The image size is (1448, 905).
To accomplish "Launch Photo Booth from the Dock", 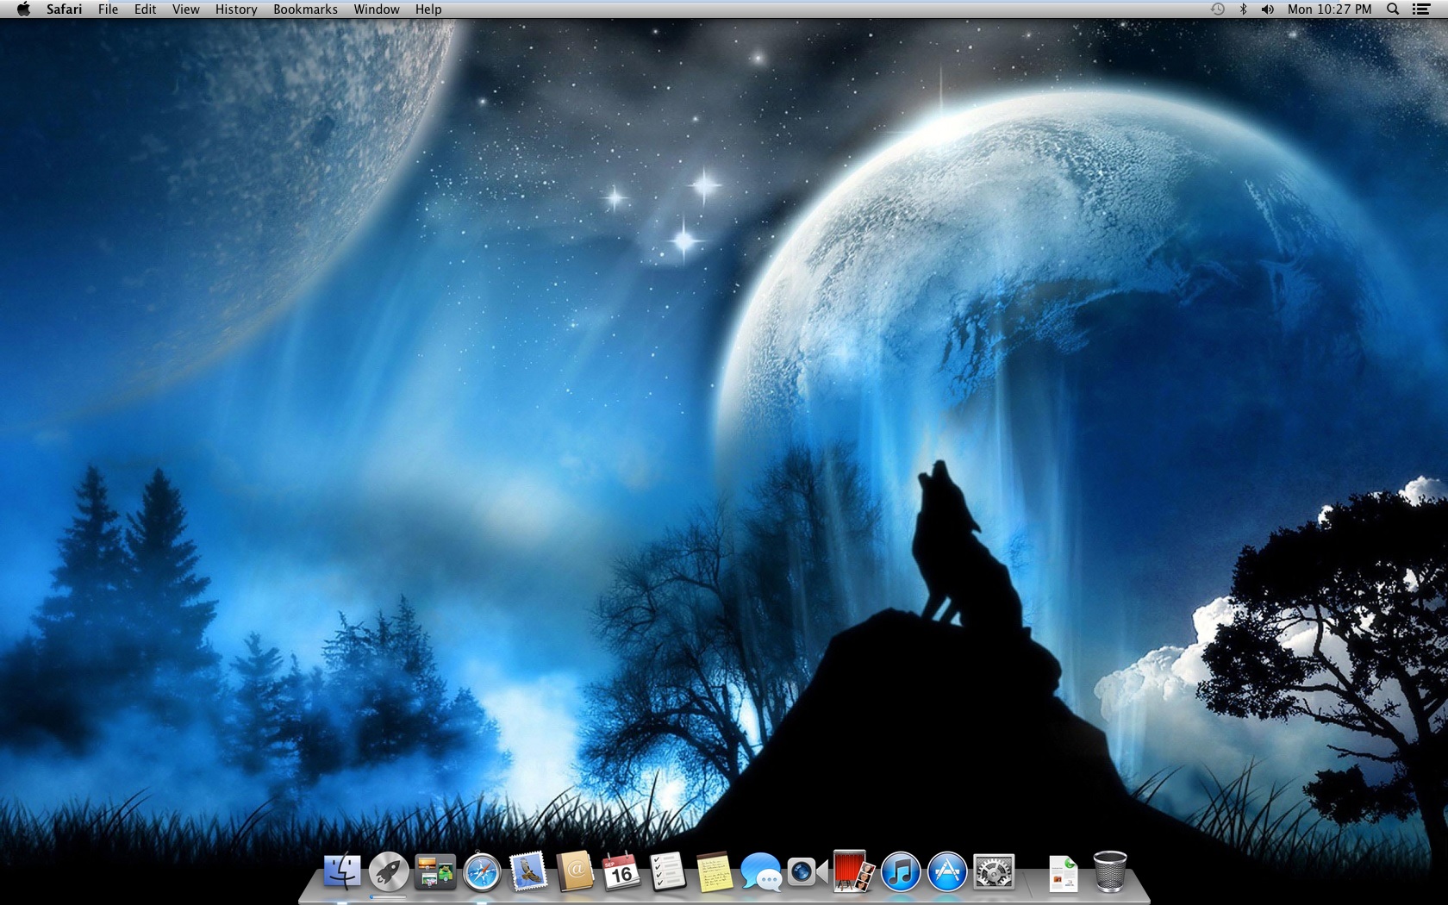I will (x=854, y=872).
